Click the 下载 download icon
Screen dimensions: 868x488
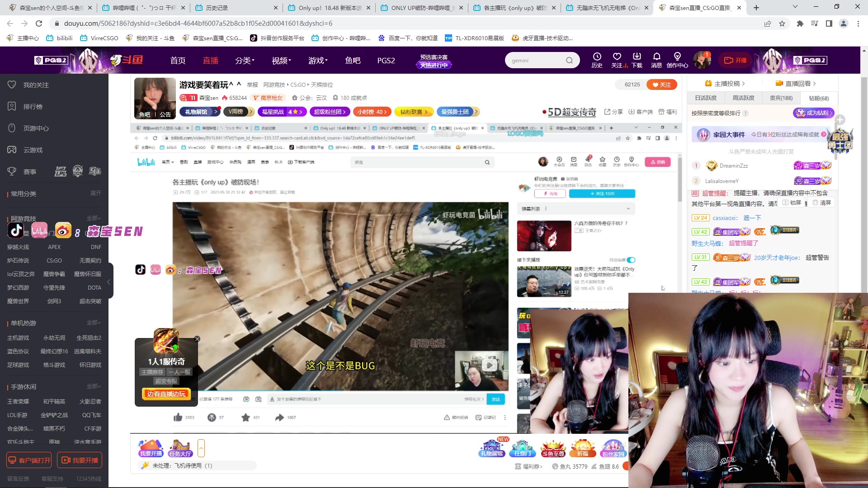point(637,60)
